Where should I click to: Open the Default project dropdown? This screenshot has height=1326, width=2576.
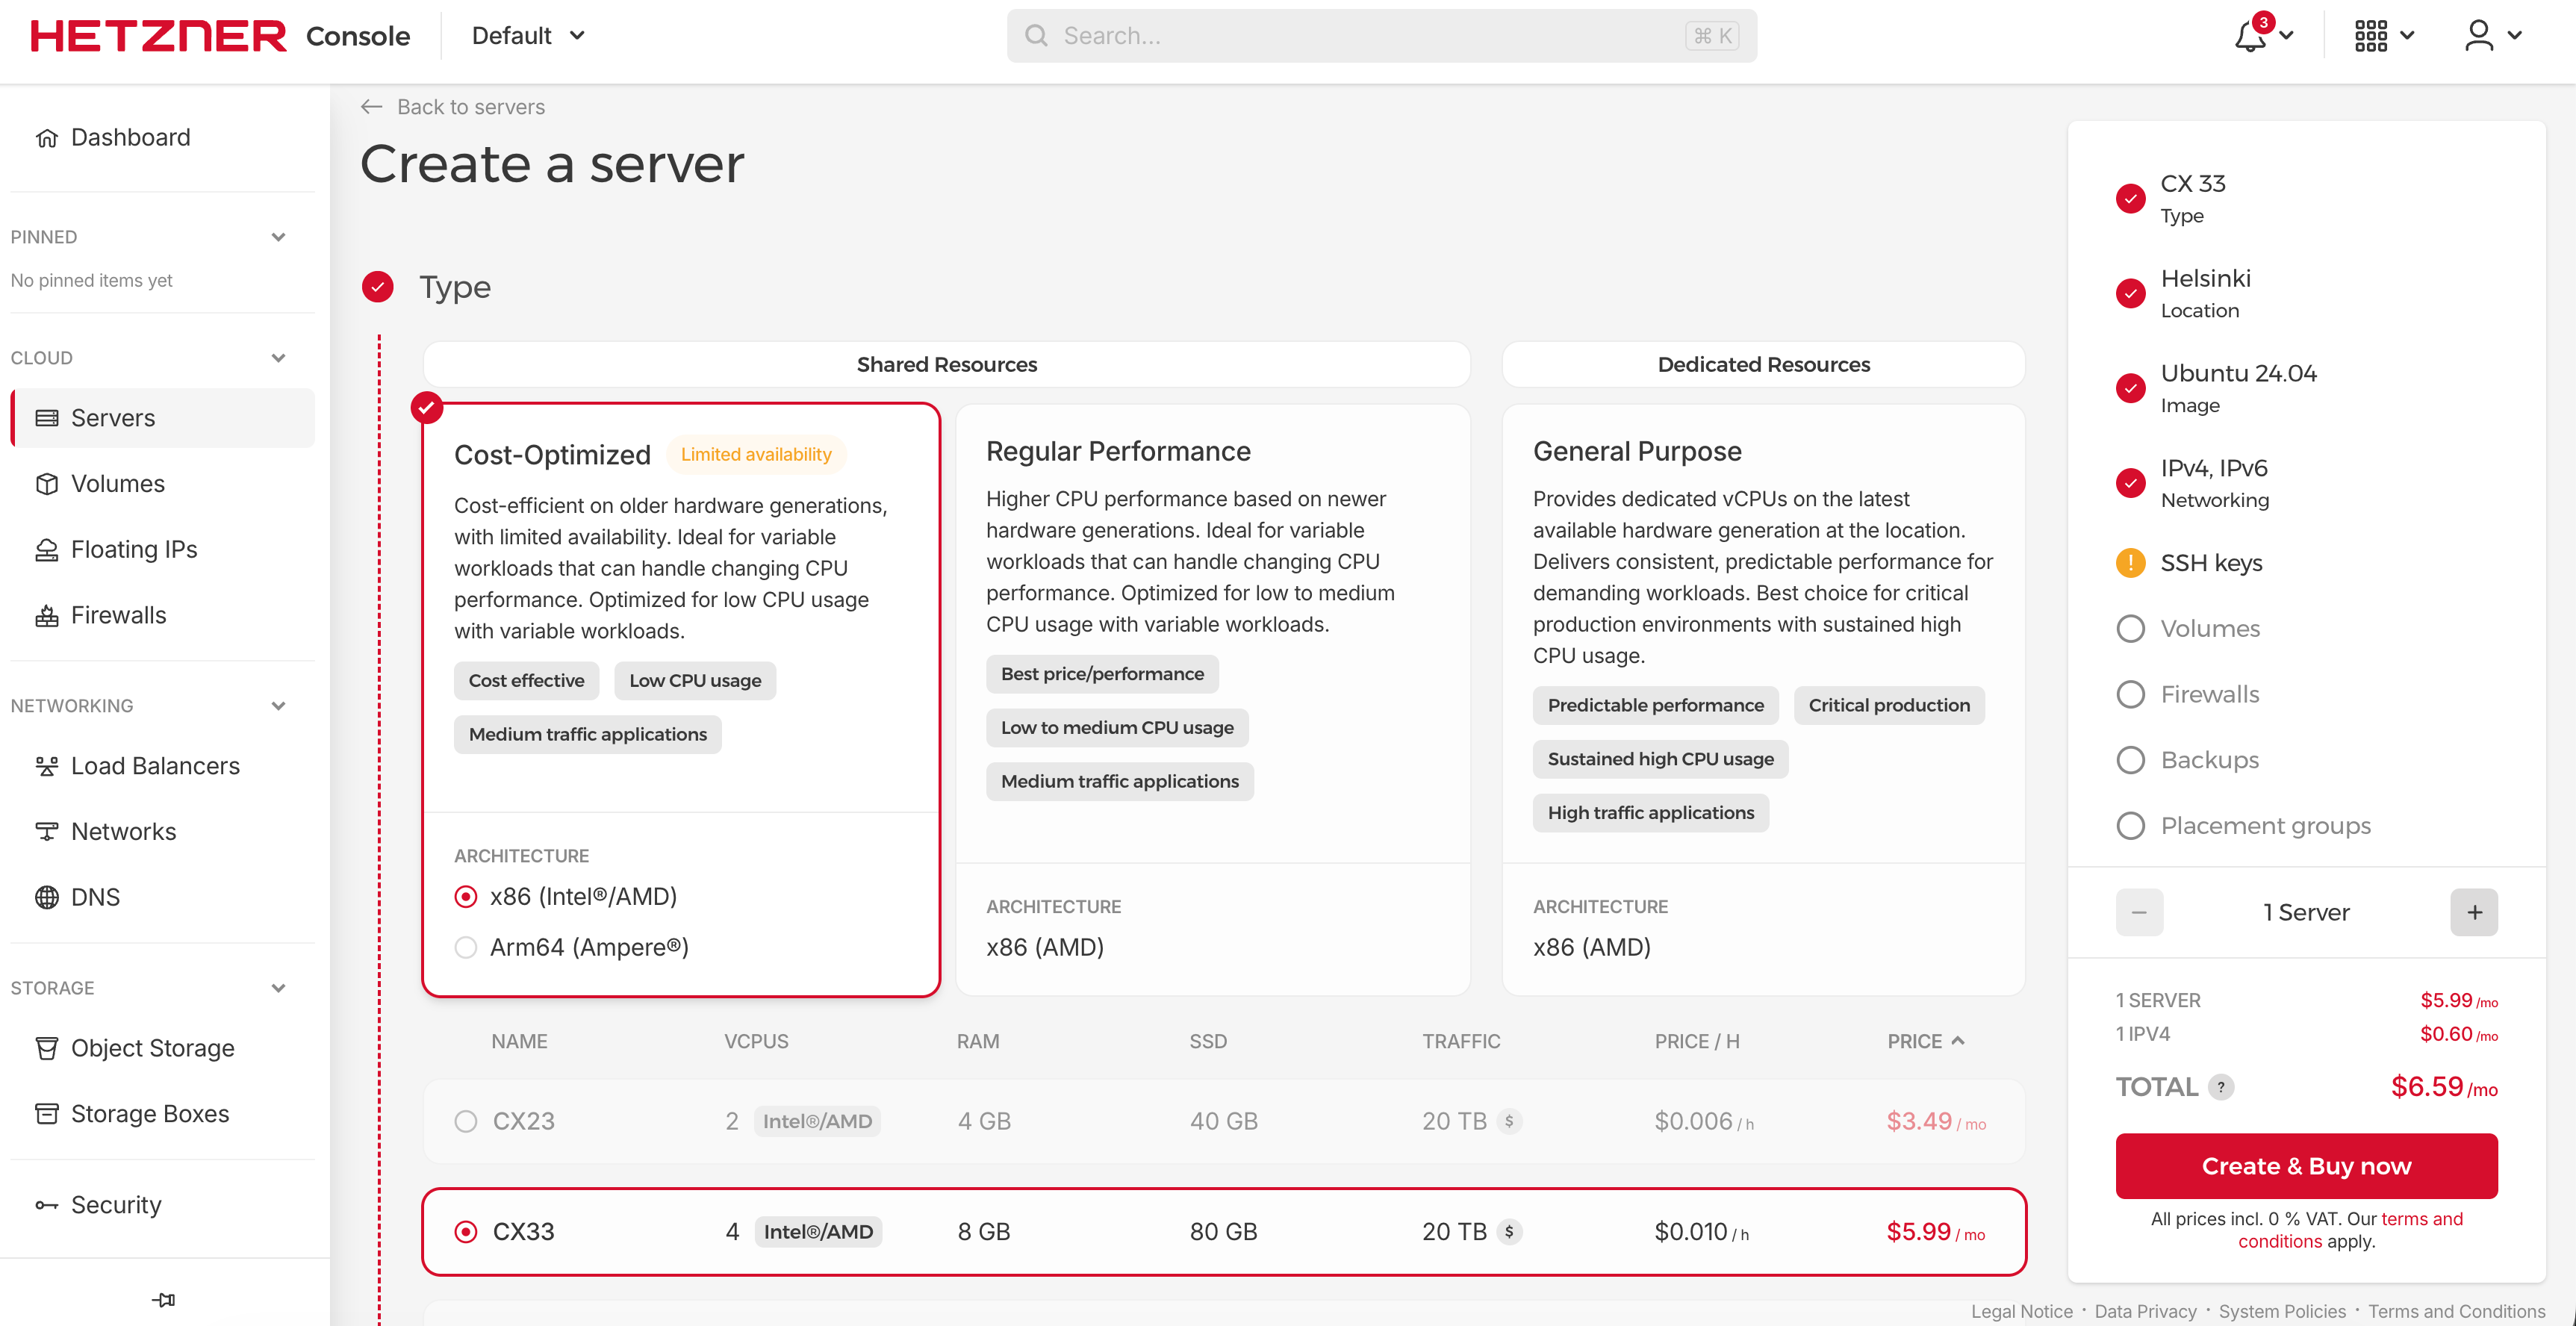[528, 37]
